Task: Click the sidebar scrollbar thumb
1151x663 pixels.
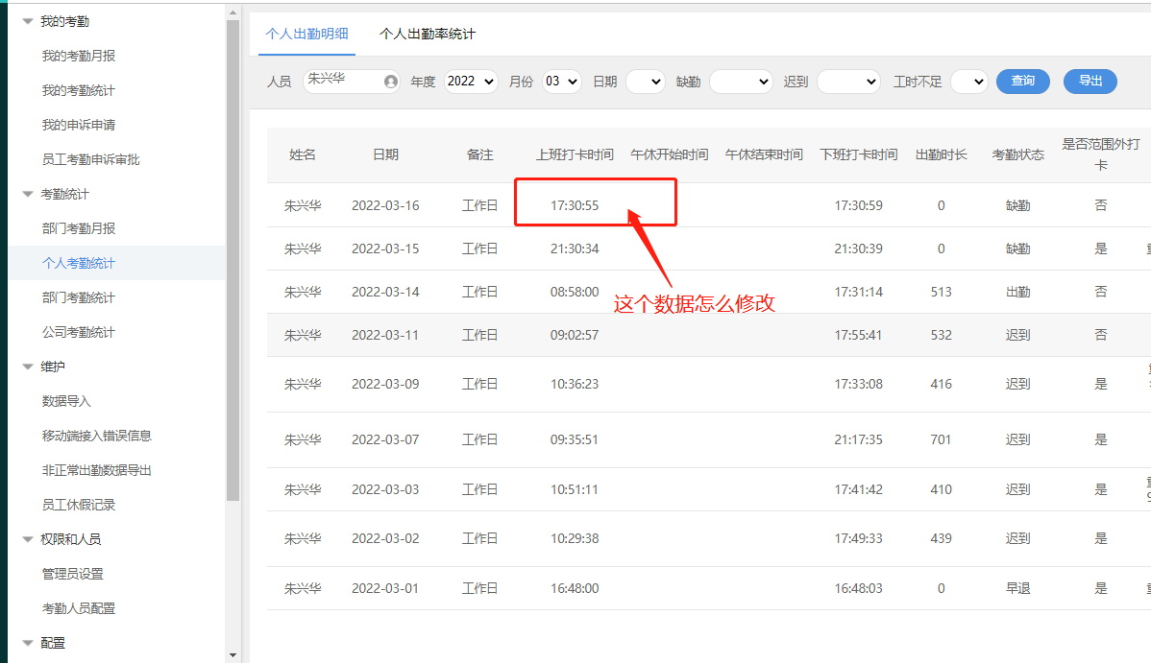Action: pyautogui.click(x=233, y=260)
